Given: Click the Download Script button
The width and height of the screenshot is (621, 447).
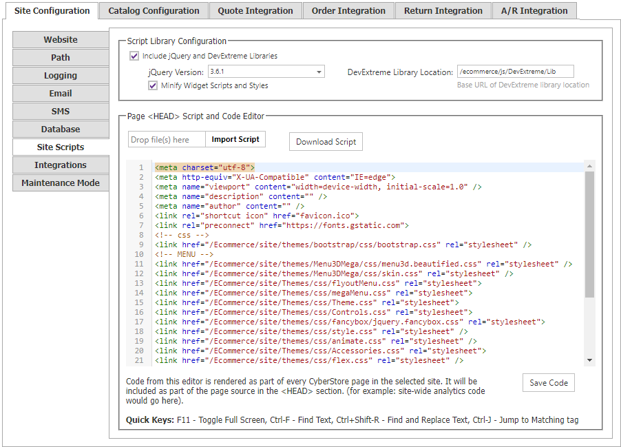Looking at the screenshot, I should click(x=326, y=142).
